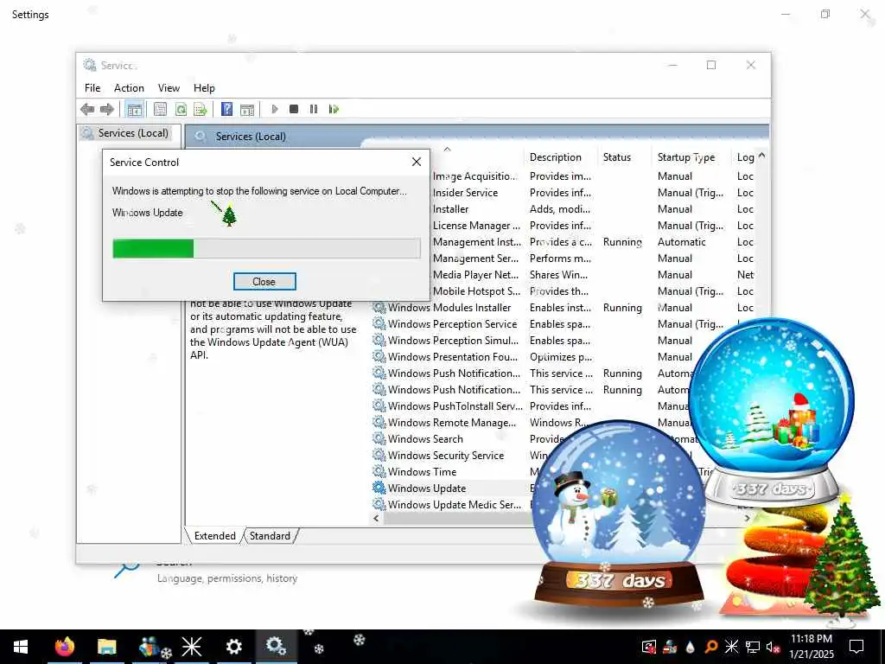Open the Windows Start menu

(21, 647)
